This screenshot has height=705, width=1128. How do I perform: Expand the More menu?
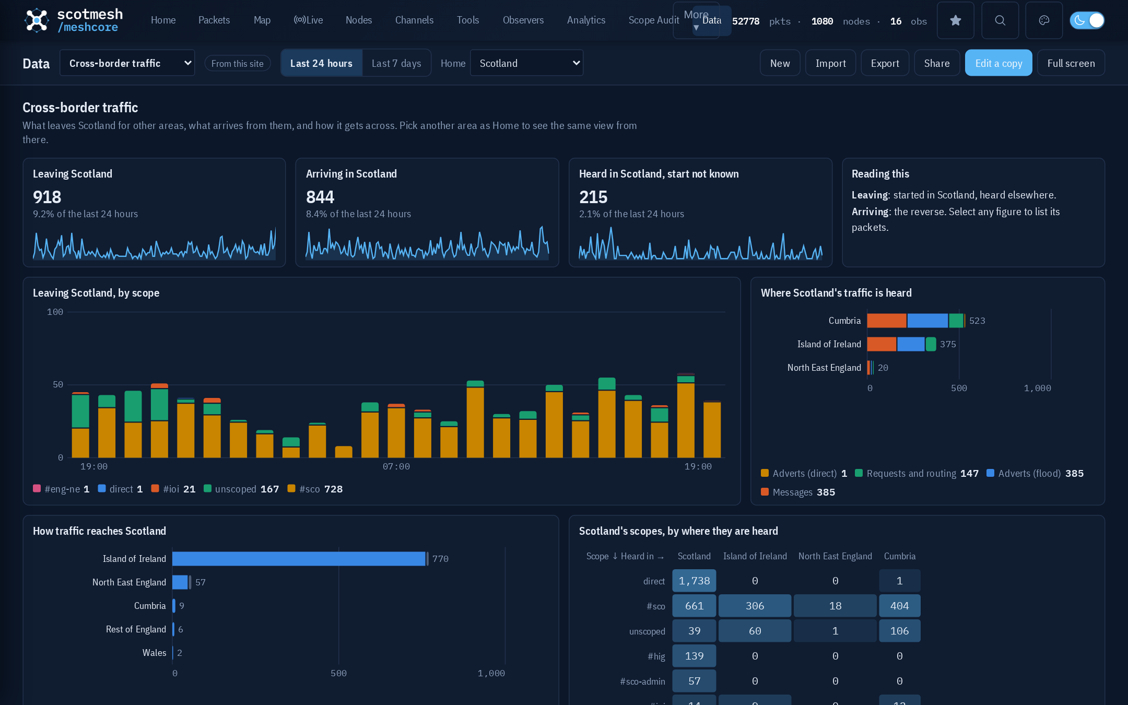696,20
